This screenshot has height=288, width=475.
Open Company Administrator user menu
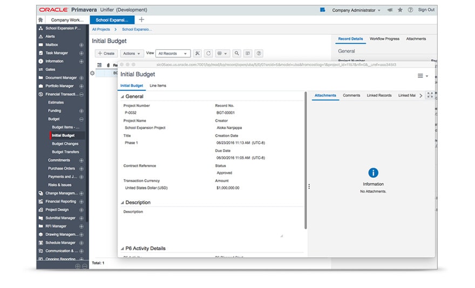[356, 10]
